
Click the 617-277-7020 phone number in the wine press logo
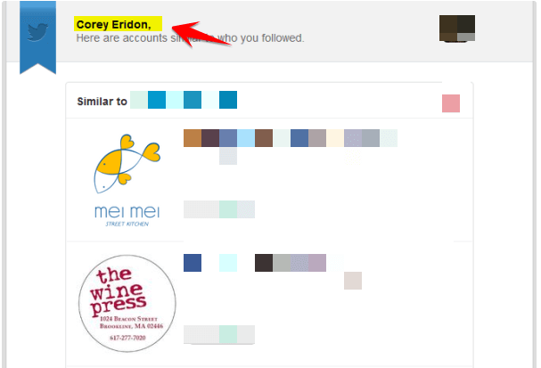coord(127,338)
